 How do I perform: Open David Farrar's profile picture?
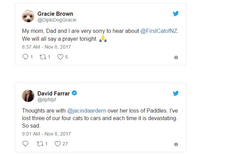(28, 95)
